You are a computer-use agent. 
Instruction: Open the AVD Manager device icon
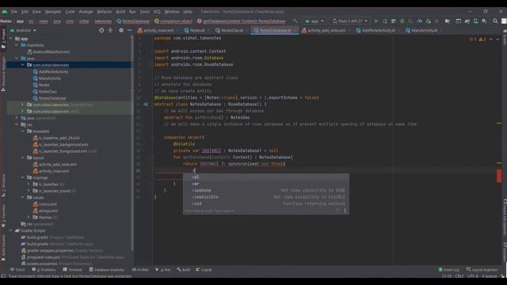(475, 21)
